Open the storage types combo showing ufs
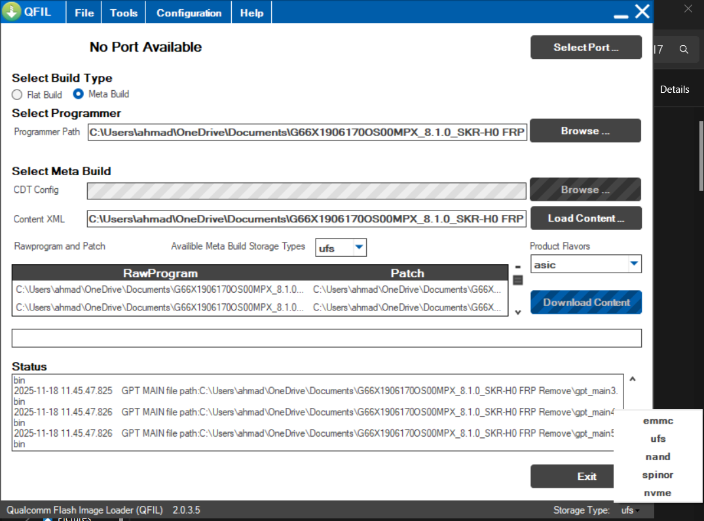 341,248
